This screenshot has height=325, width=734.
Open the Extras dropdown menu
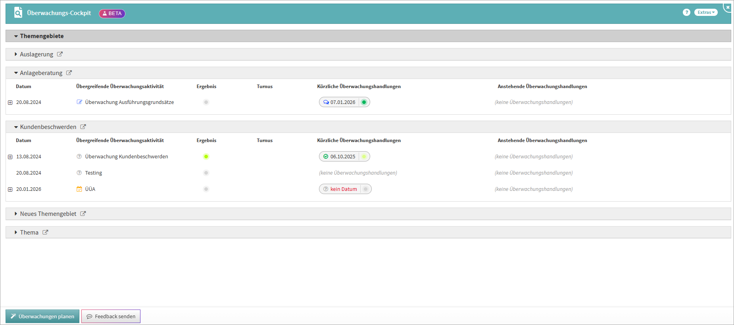click(706, 12)
